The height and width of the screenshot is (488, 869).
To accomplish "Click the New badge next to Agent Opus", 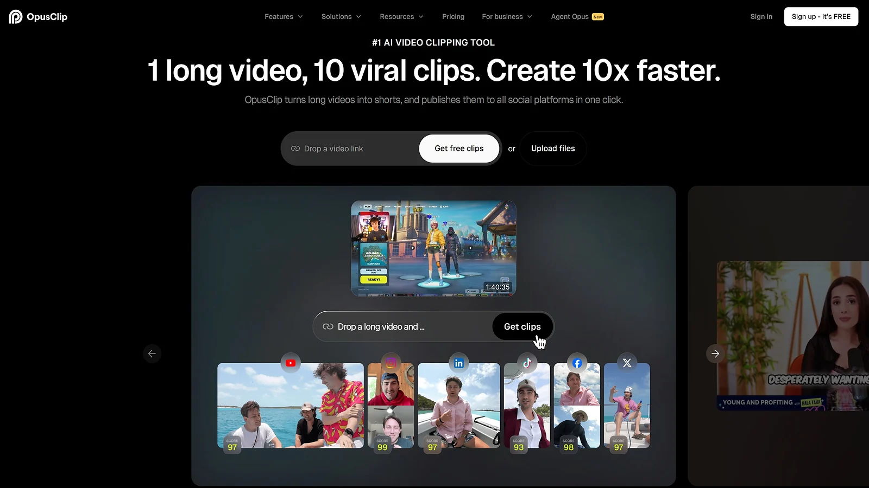I will point(598,17).
